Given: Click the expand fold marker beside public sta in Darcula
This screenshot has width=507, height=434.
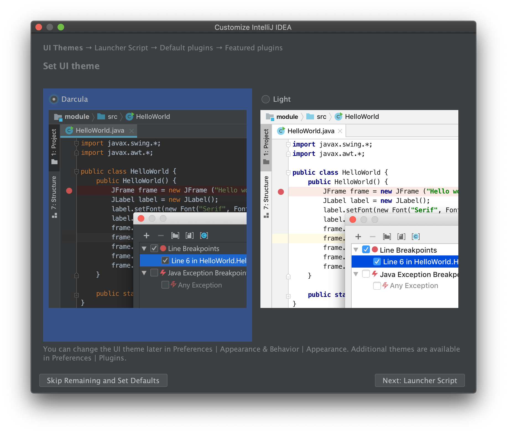Looking at the screenshot, I should 77,295.
